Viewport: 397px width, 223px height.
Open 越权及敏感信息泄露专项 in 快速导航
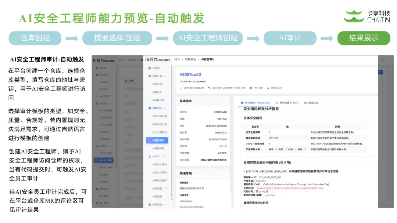point(192,189)
